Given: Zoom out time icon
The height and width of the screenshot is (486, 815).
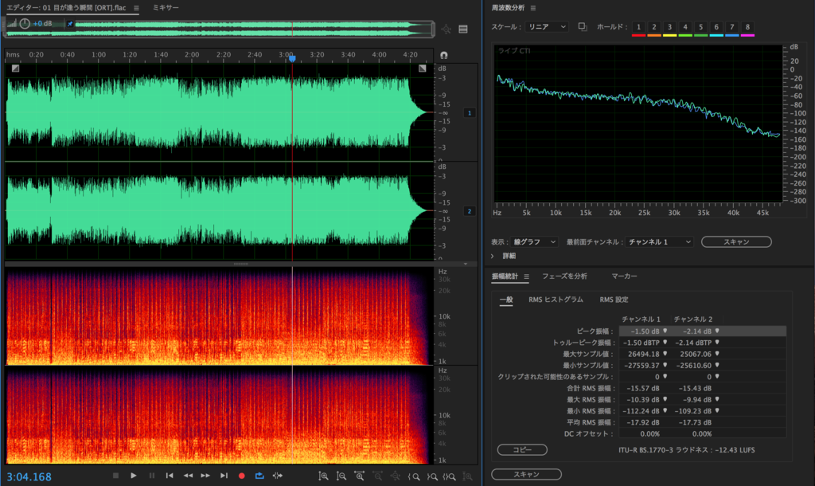Looking at the screenshot, I should point(377,476).
